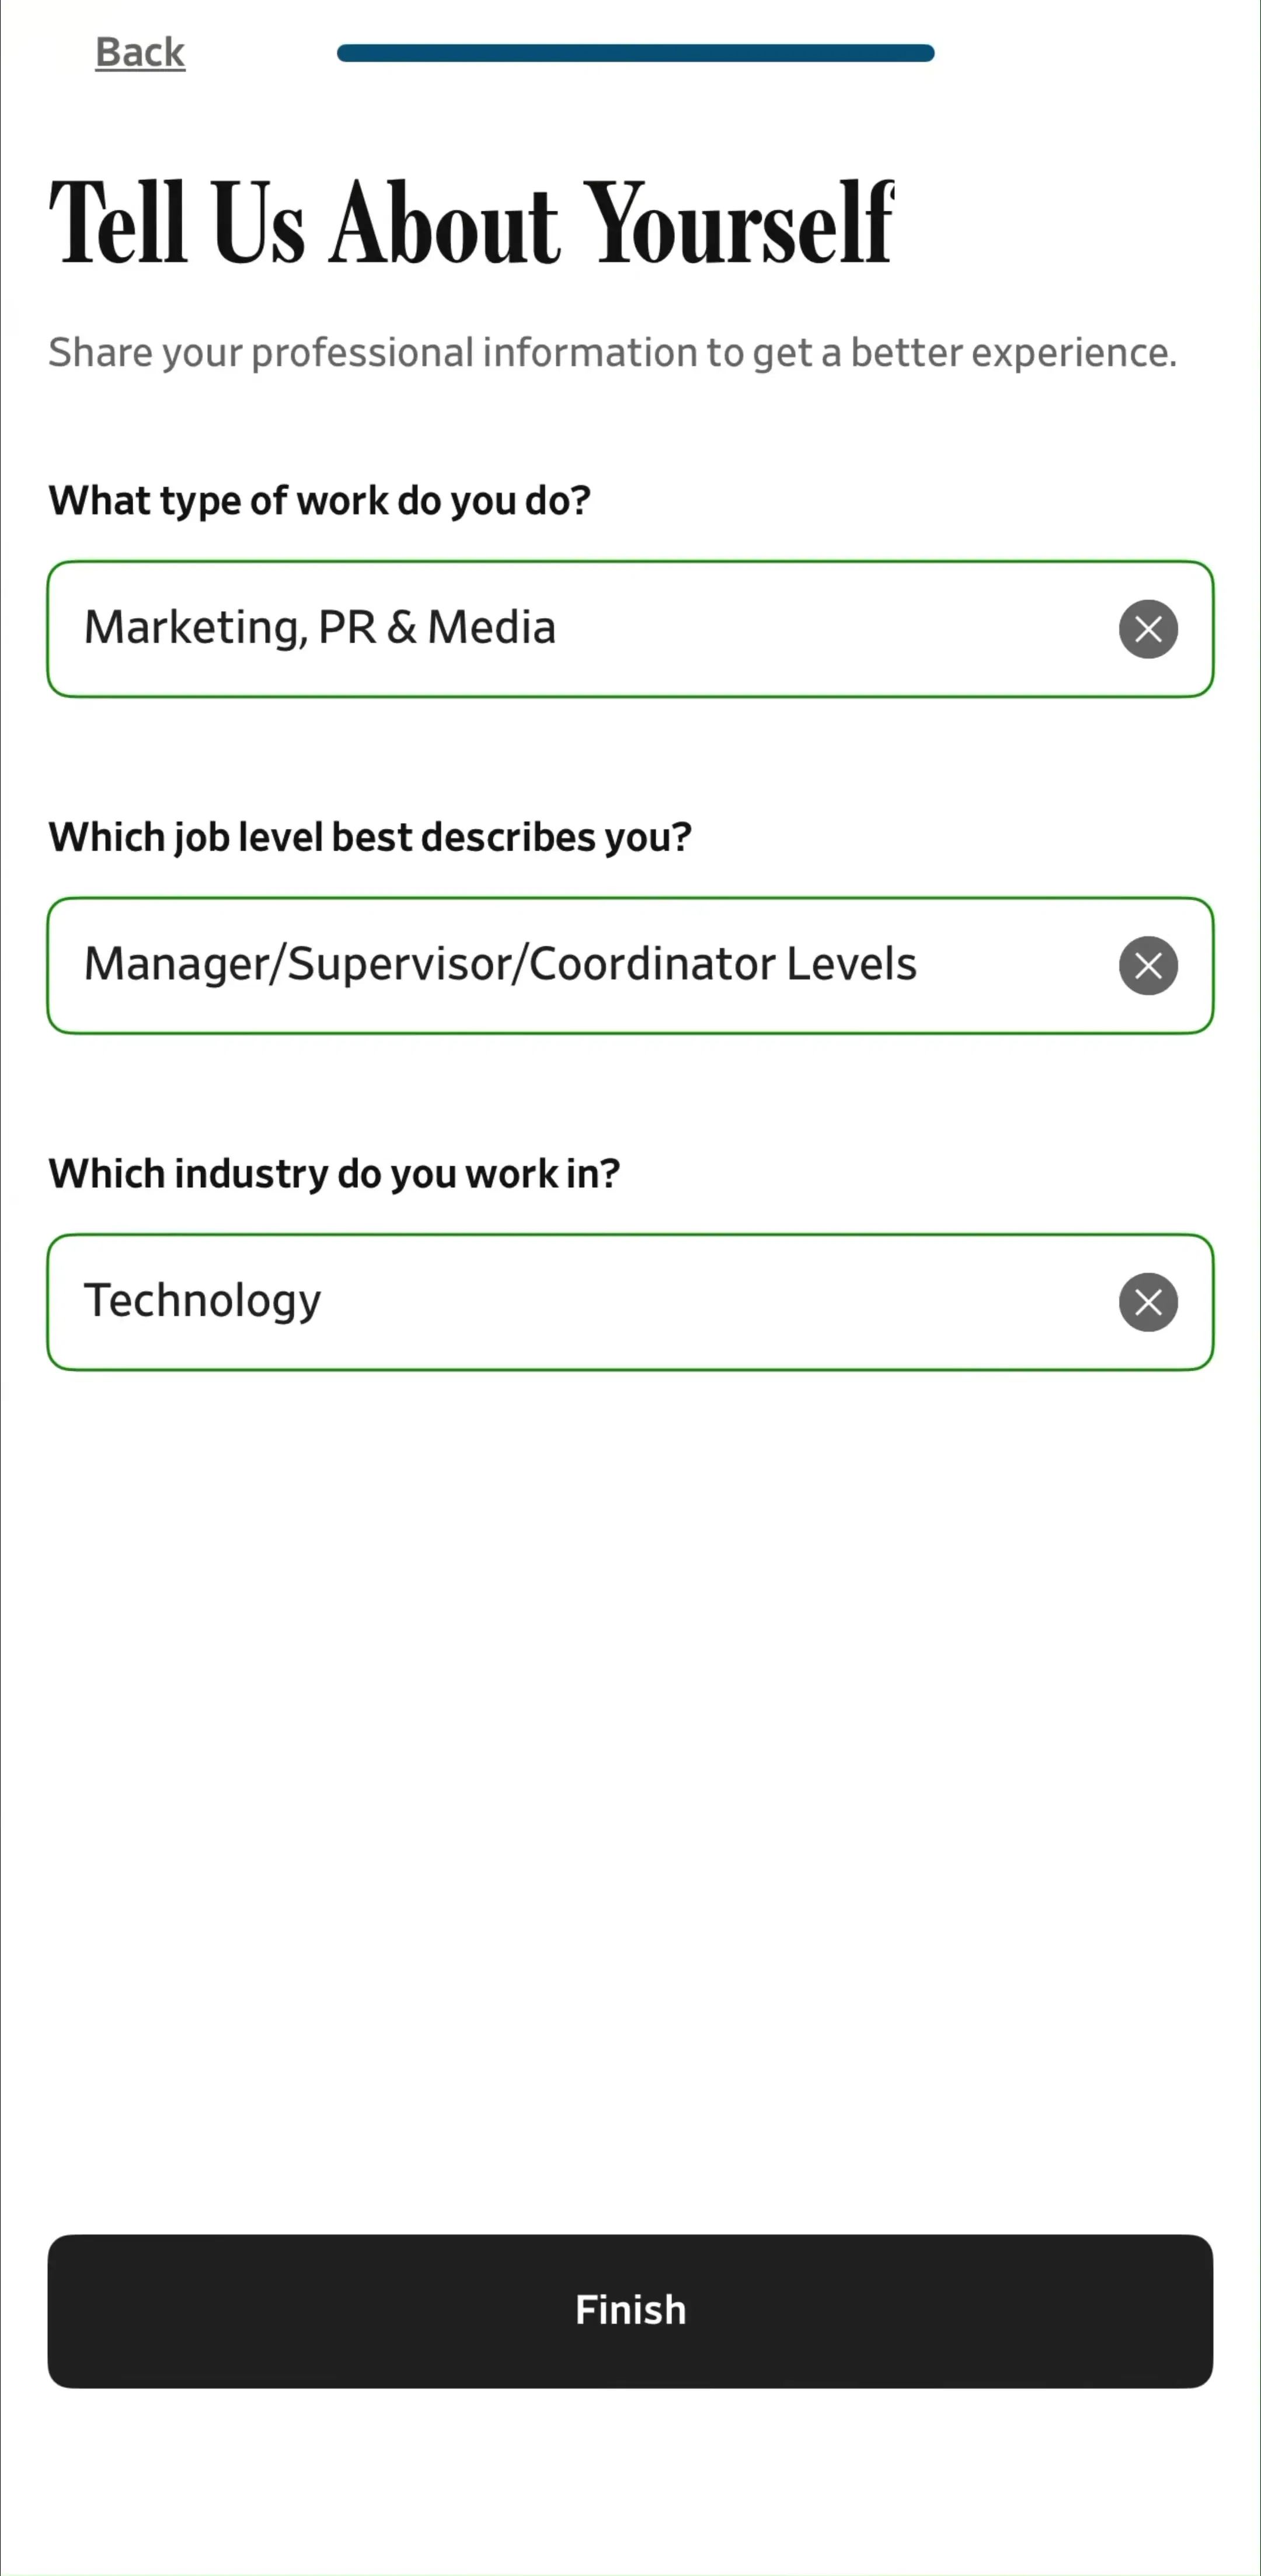The height and width of the screenshot is (2576, 1261).
Task: Clear the Technology industry selection
Action: [x=1147, y=1302]
